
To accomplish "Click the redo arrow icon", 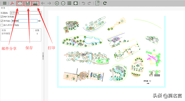I will (x=89, y=3).
